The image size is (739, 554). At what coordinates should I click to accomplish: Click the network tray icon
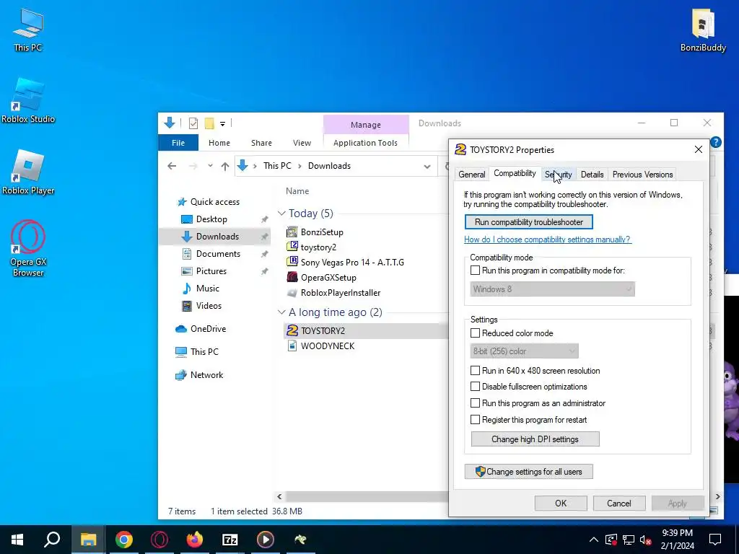pos(629,540)
